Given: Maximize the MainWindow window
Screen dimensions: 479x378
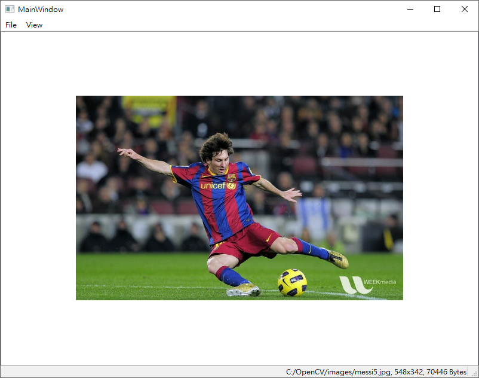Looking at the screenshot, I should coord(437,9).
